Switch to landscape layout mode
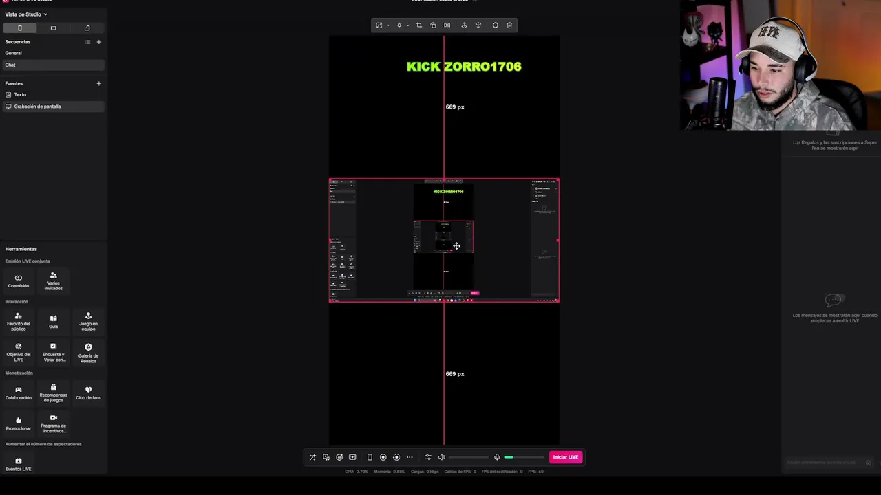The height and width of the screenshot is (495, 881). 53,28
